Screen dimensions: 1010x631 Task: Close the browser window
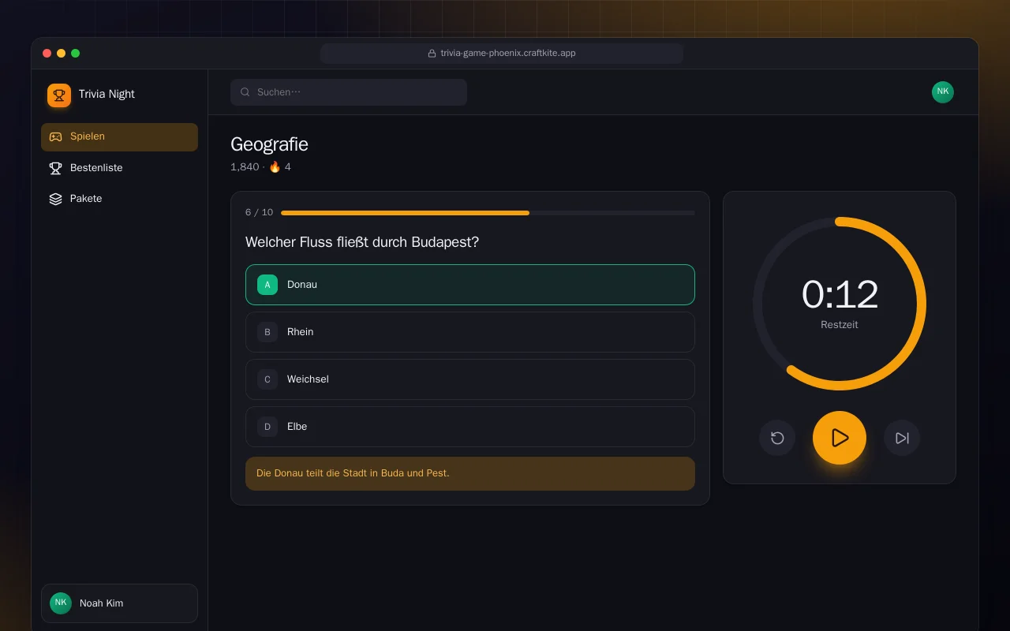coord(47,54)
